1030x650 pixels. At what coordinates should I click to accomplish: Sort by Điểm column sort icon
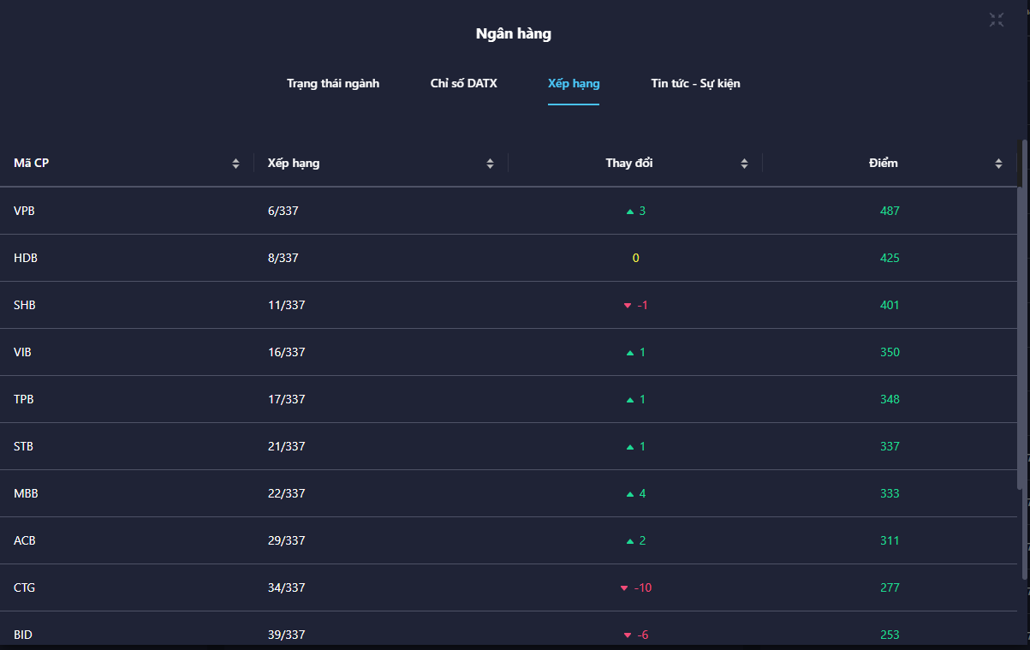998,164
